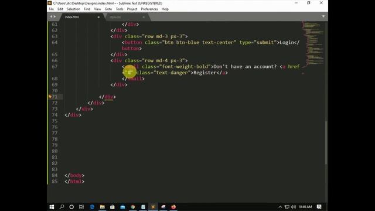Open the Find menu
This screenshot has height=211, width=375.
[87, 9]
